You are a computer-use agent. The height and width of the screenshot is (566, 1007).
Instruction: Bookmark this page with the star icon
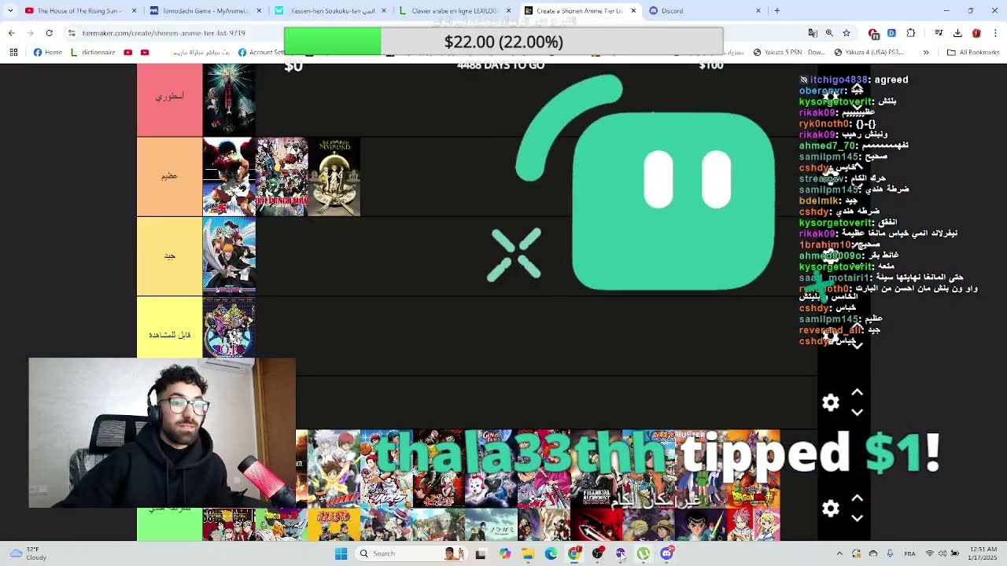[x=847, y=33]
